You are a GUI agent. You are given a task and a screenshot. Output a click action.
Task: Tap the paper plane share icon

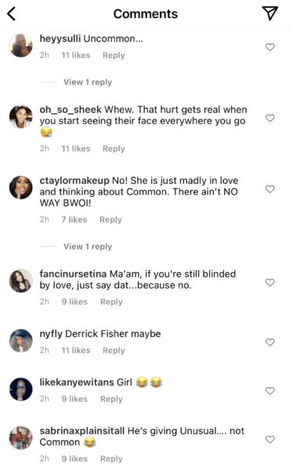270,13
